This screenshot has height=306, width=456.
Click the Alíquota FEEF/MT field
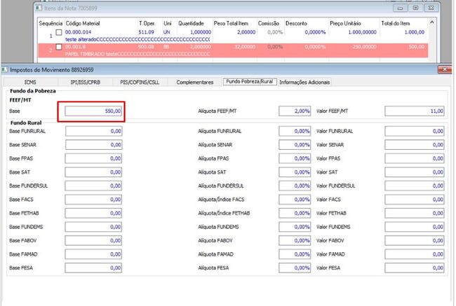295,111
